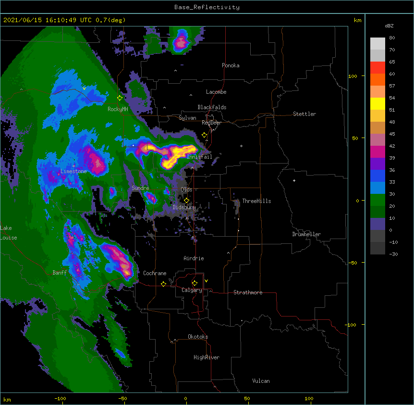
Task: Click the Limestone label
Action: click(73, 171)
